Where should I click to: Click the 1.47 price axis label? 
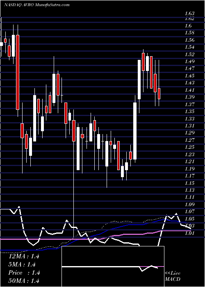pos(189,68)
